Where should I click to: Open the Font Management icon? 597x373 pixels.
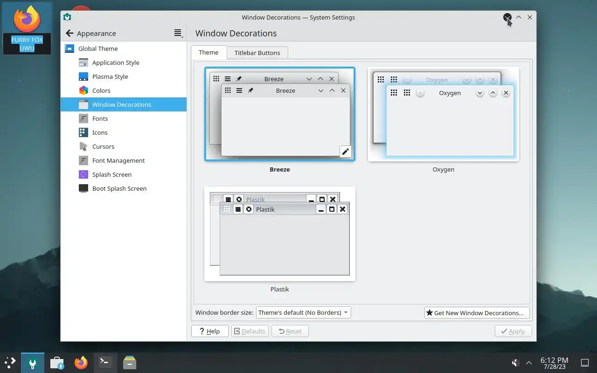click(x=83, y=160)
